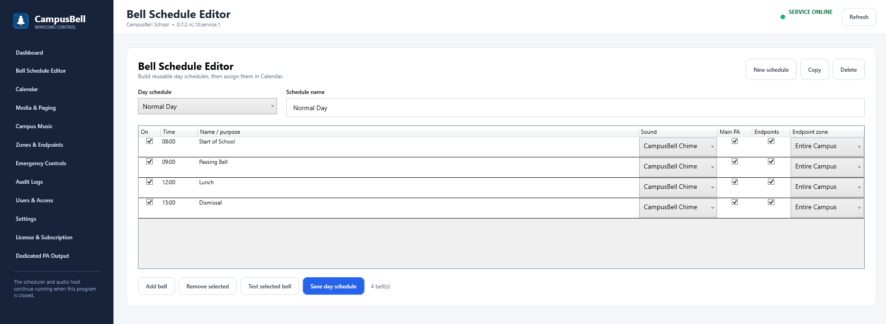Viewport: 886px width, 324px height.
Task: Open Endpoint zone dropdown for Passing Bell
Action: coord(827,167)
